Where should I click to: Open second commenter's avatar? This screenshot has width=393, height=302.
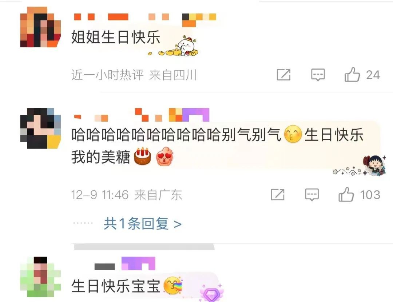[40, 128]
